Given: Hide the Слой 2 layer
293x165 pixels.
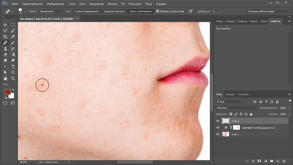Looking at the screenshot, I should pyautogui.click(x=218, y=121).
